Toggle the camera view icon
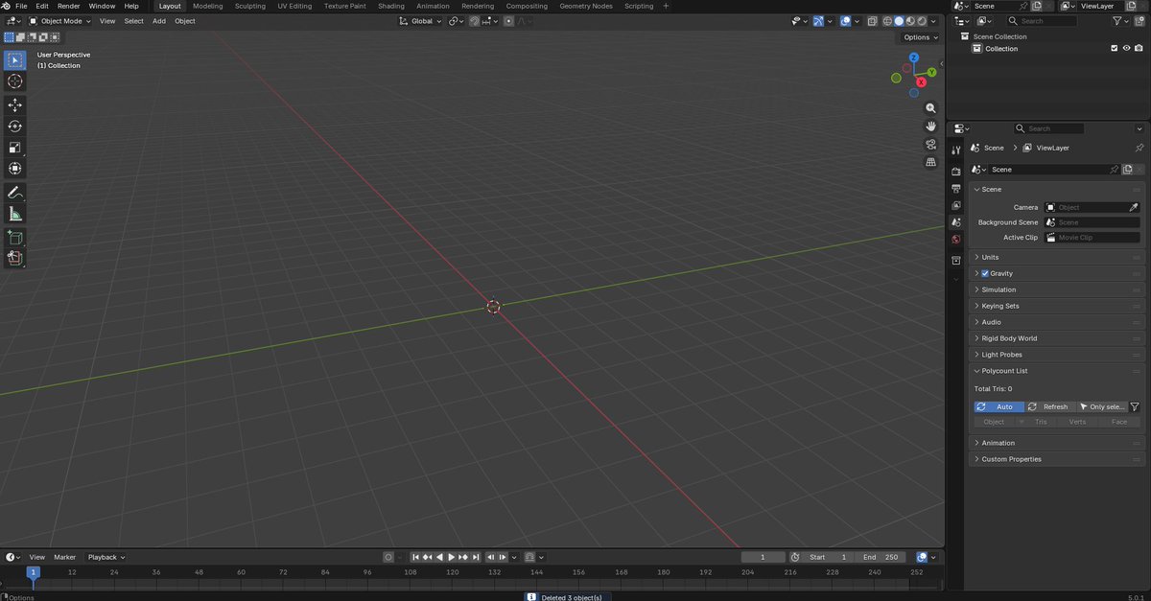This screenshot has height=601, width=1151. (x=930, y=145)
